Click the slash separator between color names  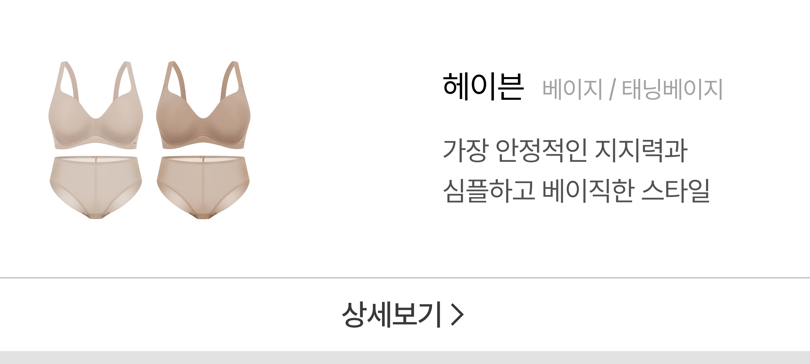click(x=612, y=90)
